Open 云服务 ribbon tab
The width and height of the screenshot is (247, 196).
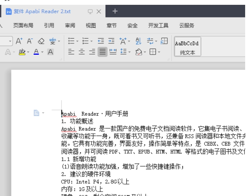[187, 25]
